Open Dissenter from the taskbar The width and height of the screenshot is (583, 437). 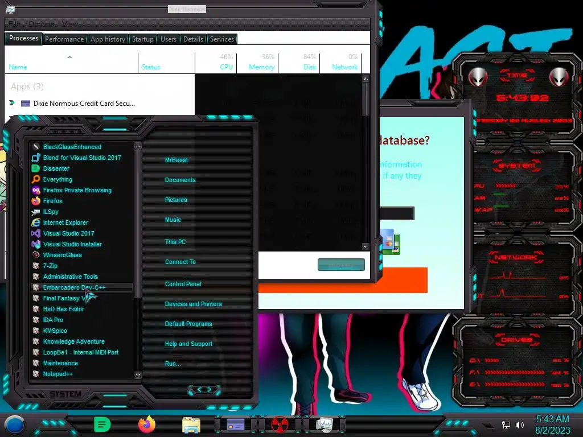click(102, 424)
